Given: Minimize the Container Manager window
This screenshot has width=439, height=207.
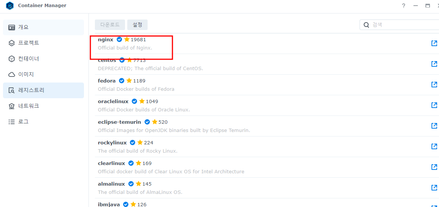Looking at the screenshot, I should 416,6.
